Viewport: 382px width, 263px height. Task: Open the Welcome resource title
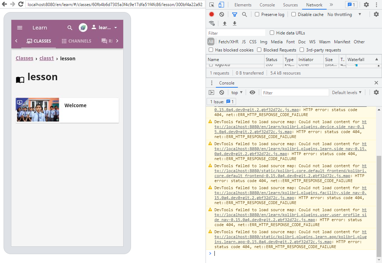(x=76, y=105)
